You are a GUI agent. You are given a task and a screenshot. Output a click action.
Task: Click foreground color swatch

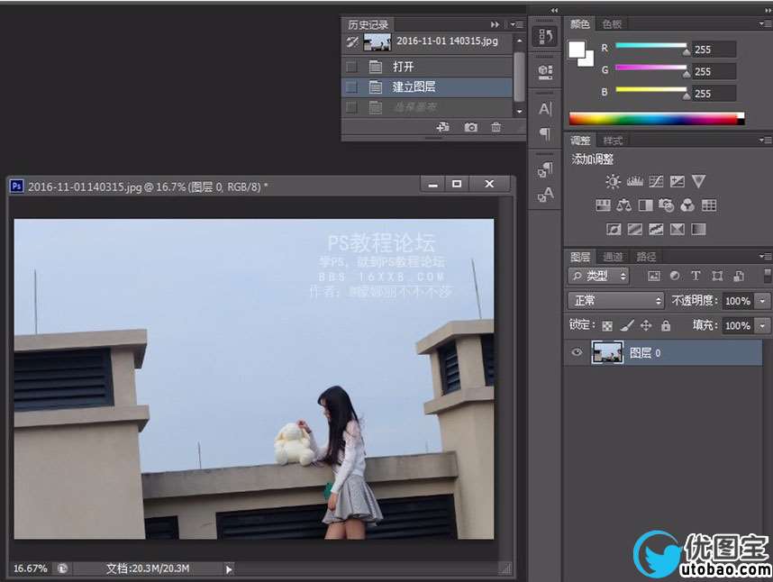577,50
